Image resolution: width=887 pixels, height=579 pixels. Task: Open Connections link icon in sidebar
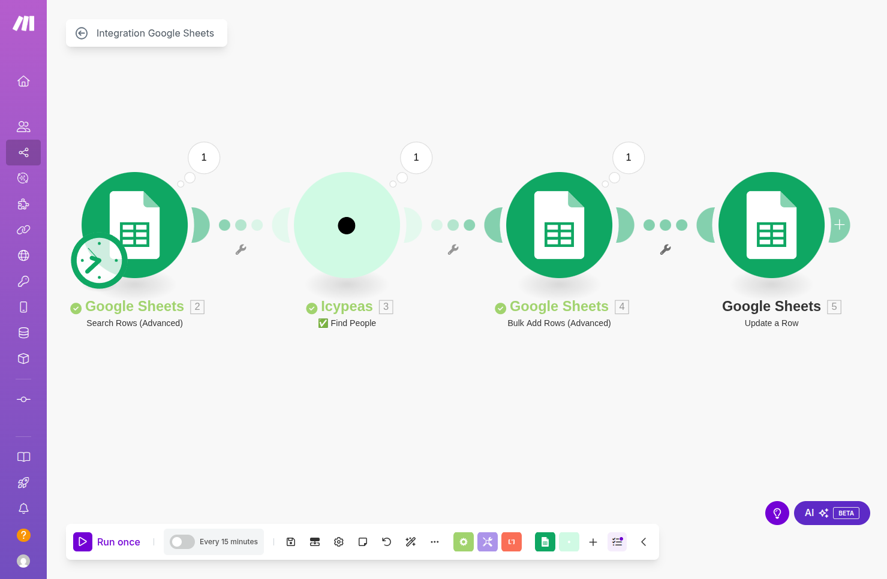(23, 230)
